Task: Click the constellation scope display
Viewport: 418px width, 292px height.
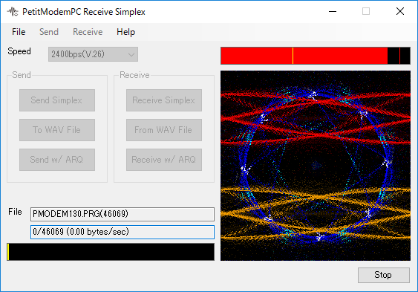Action: tap(316, 166)
